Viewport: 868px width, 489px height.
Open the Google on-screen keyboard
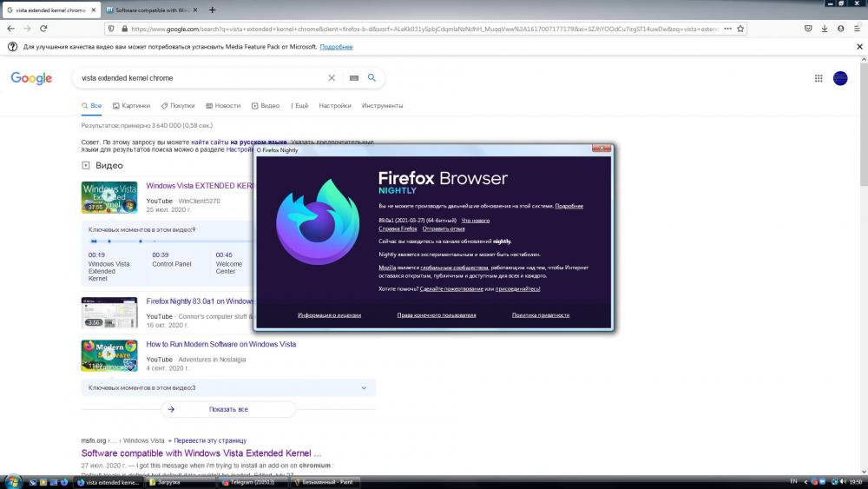coord(353,78)
